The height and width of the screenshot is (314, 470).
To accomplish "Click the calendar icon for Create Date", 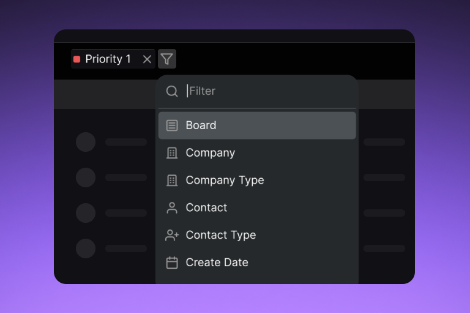I will pyautogui.click(x=172, y=263).
